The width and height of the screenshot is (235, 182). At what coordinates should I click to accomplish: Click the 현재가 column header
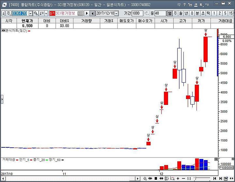point(27,21)
